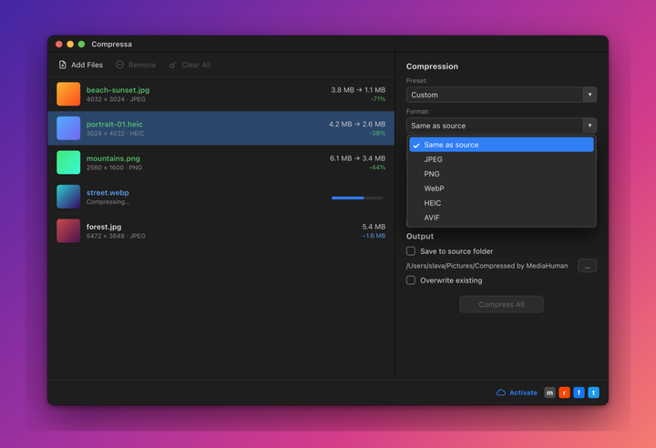Click the forest.jpg file name
The image size is (656, 448).
click(104, 227)
